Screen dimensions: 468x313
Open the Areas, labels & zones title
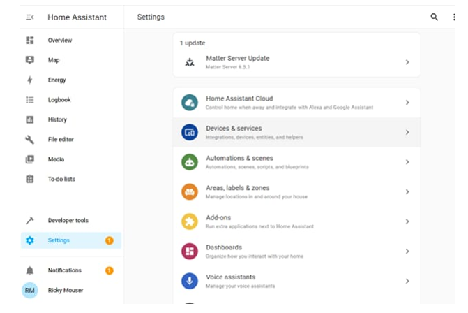point(238,188)
